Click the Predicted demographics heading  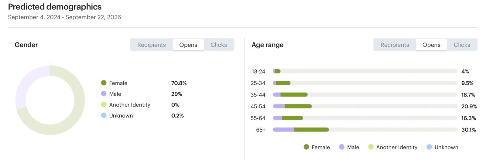click(55, 7)
